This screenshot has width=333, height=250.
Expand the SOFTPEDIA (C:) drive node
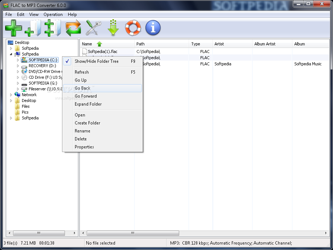(18, 60)
